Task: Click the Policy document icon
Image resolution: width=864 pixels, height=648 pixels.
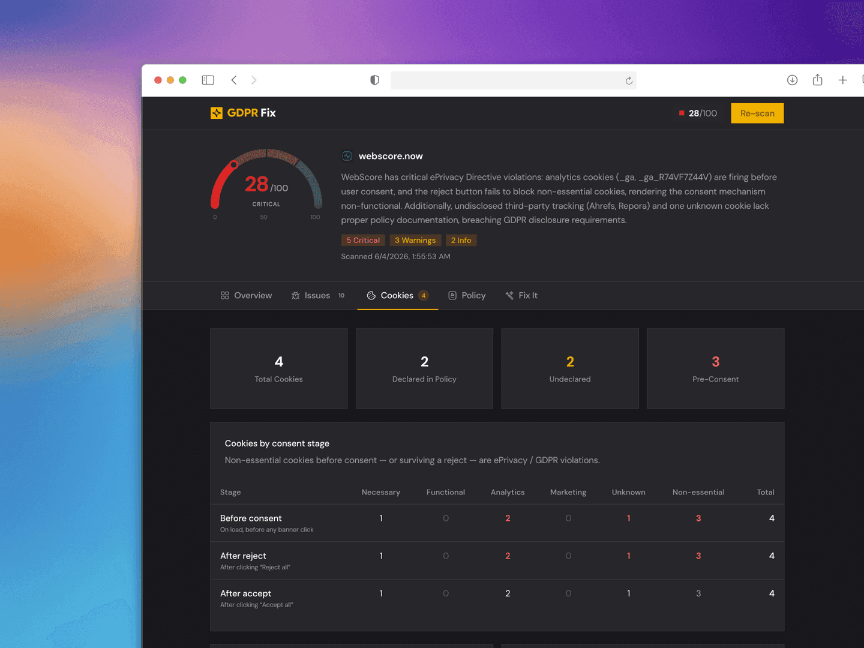Action: click(x=452, y=295)
